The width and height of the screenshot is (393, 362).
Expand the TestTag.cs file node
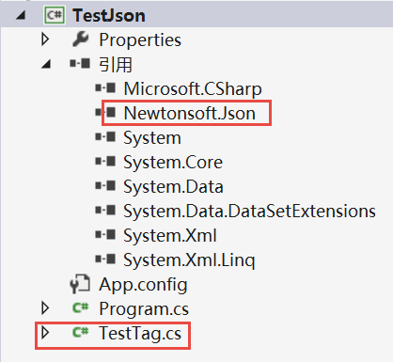click(x=45, y=332)
